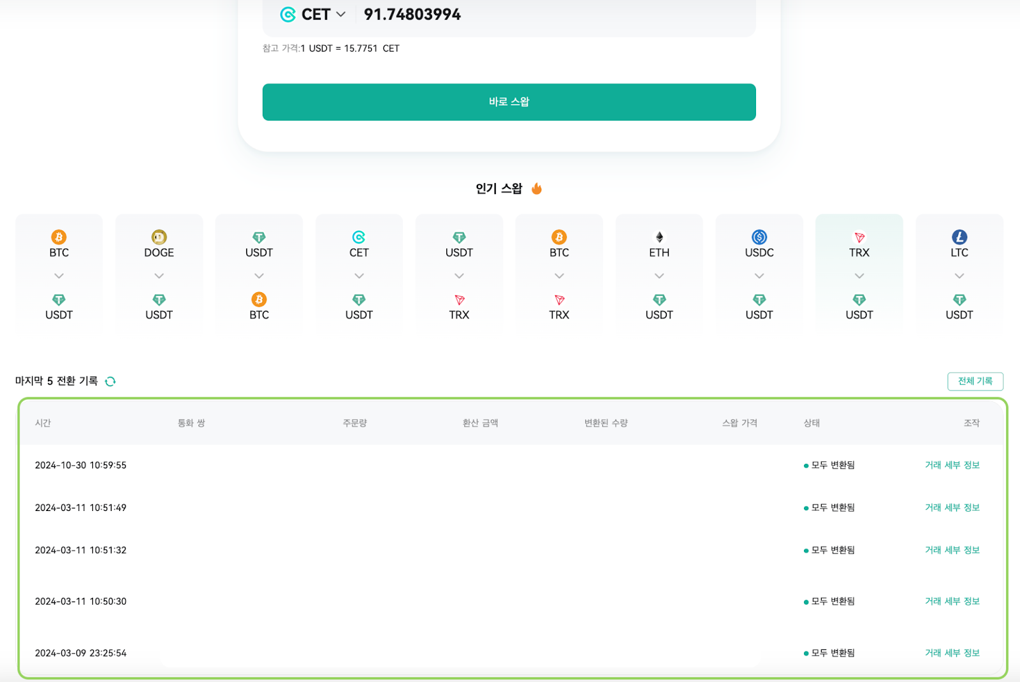Click the down arrow in the CET→USDT card
Screen dimensions: 1020x682
359,276
